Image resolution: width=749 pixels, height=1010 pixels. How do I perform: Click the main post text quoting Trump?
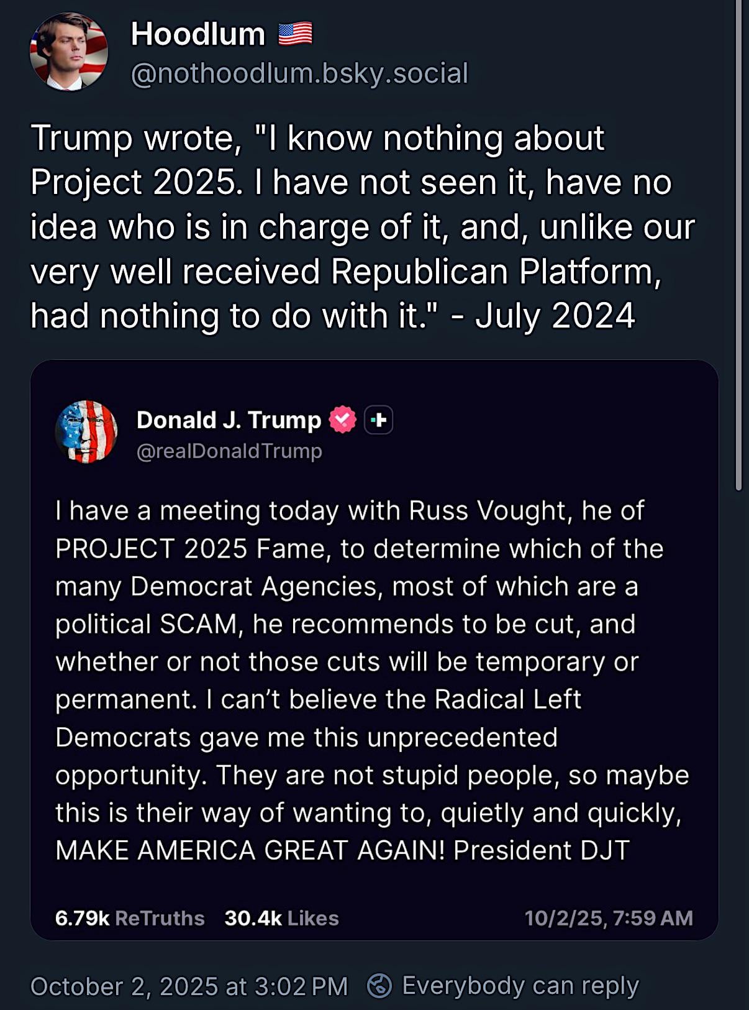point(362,227)
